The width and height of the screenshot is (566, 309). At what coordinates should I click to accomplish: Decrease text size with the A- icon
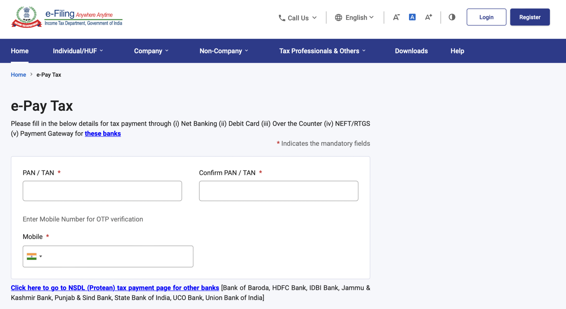[x=396, y=17]
